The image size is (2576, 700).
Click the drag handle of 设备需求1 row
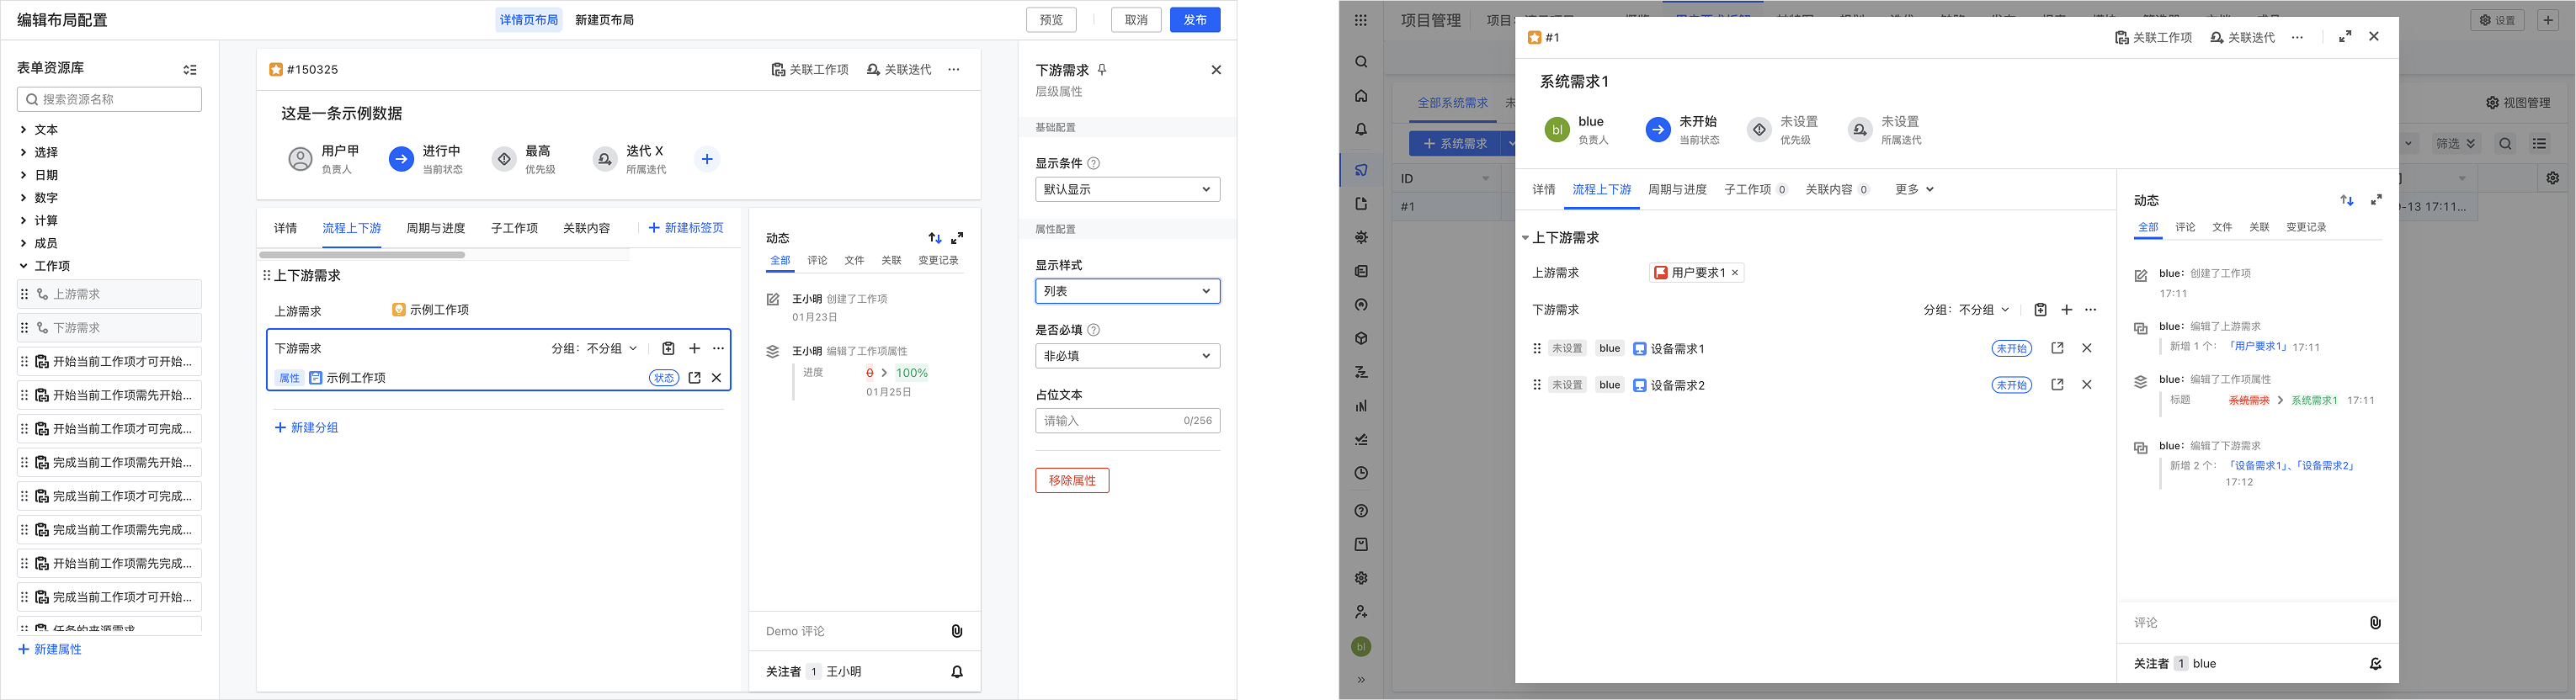tap(1537, 349)
